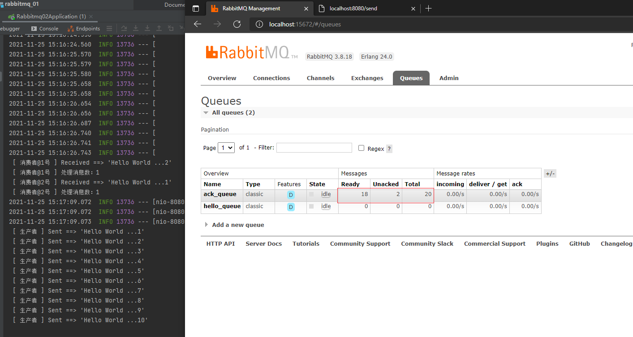
Task: Switch to the Channels tab
Action: click(321, 78)
